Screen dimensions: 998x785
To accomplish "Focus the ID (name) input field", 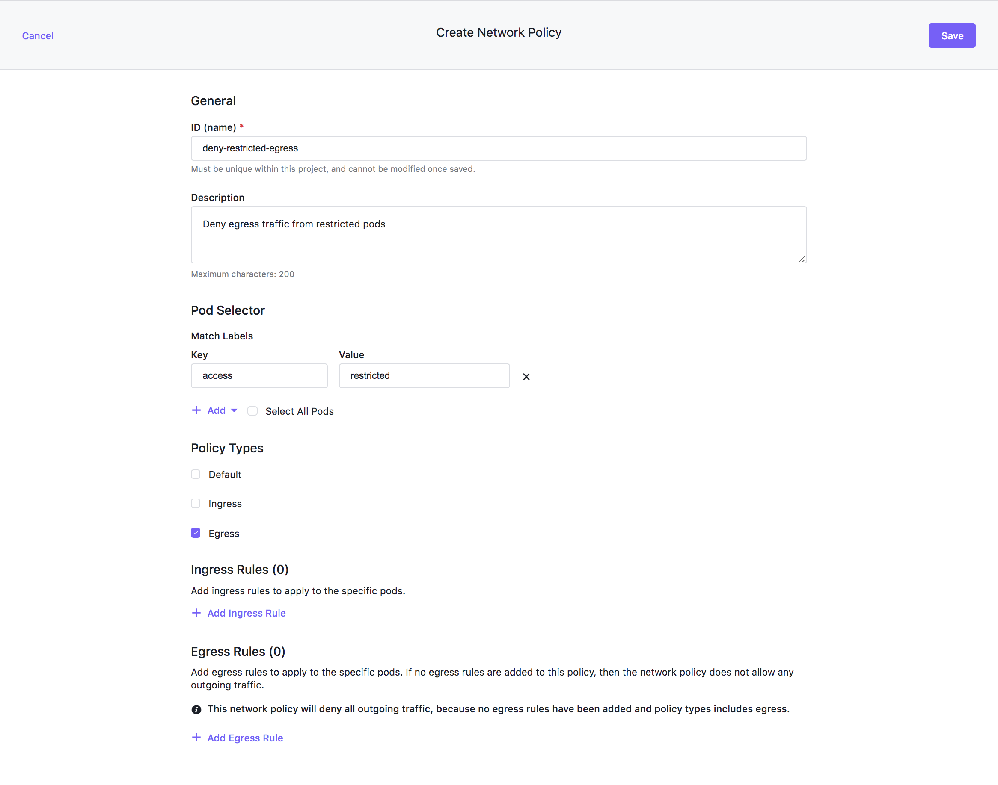I will [x=499, y=148].
